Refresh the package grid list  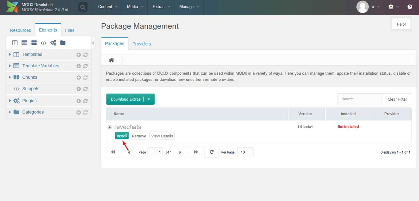point(211,152)
